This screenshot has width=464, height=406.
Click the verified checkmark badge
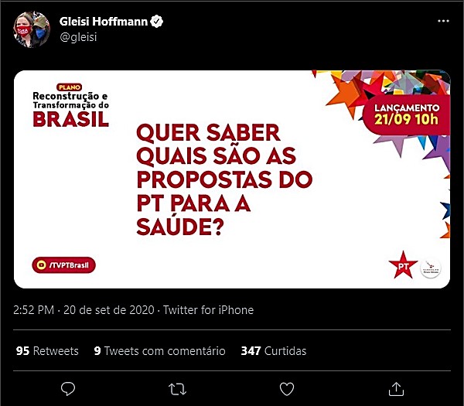point(156,22)
